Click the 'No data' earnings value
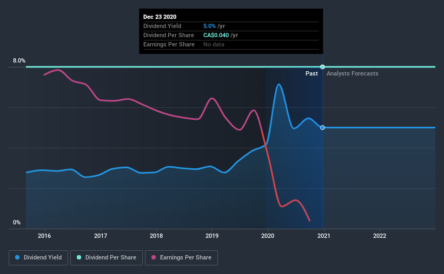The width and height of the screenshot is (444, 274). (214, 44)
